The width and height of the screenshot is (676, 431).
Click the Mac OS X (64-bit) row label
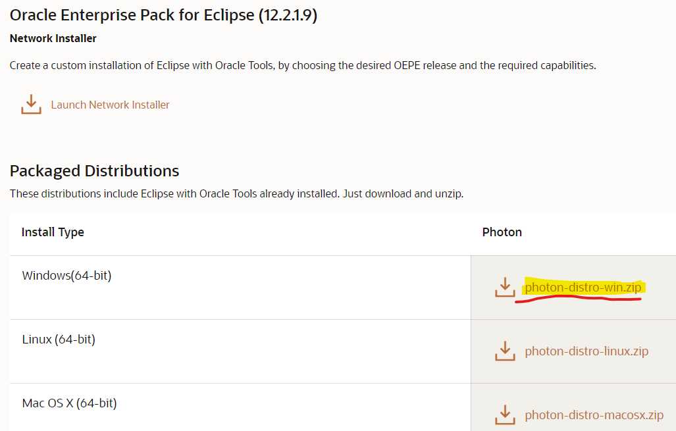point(69,403)
